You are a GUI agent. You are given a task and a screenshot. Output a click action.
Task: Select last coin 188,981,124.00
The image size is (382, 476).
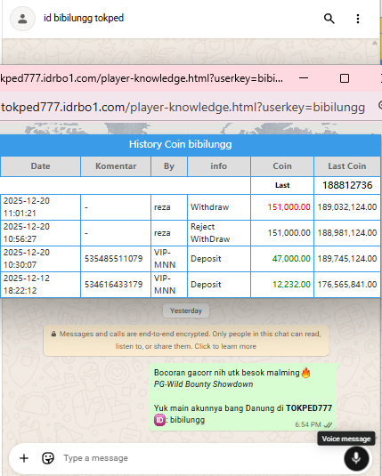347,233
